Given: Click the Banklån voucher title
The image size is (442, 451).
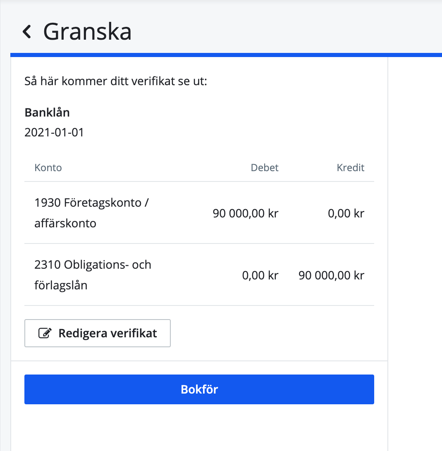Looking at the screenshot, I should (47, 112).
